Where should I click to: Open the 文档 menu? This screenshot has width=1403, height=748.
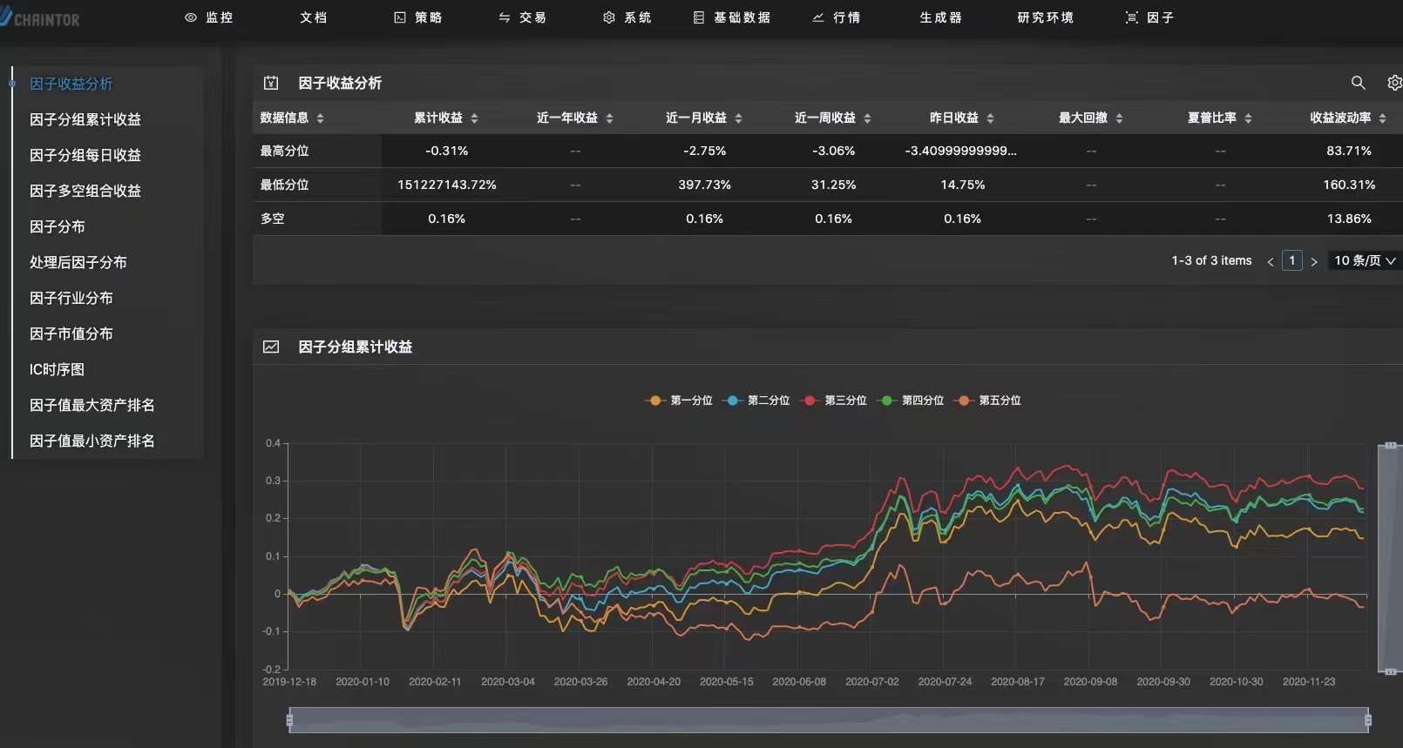(x=314, y=17)
